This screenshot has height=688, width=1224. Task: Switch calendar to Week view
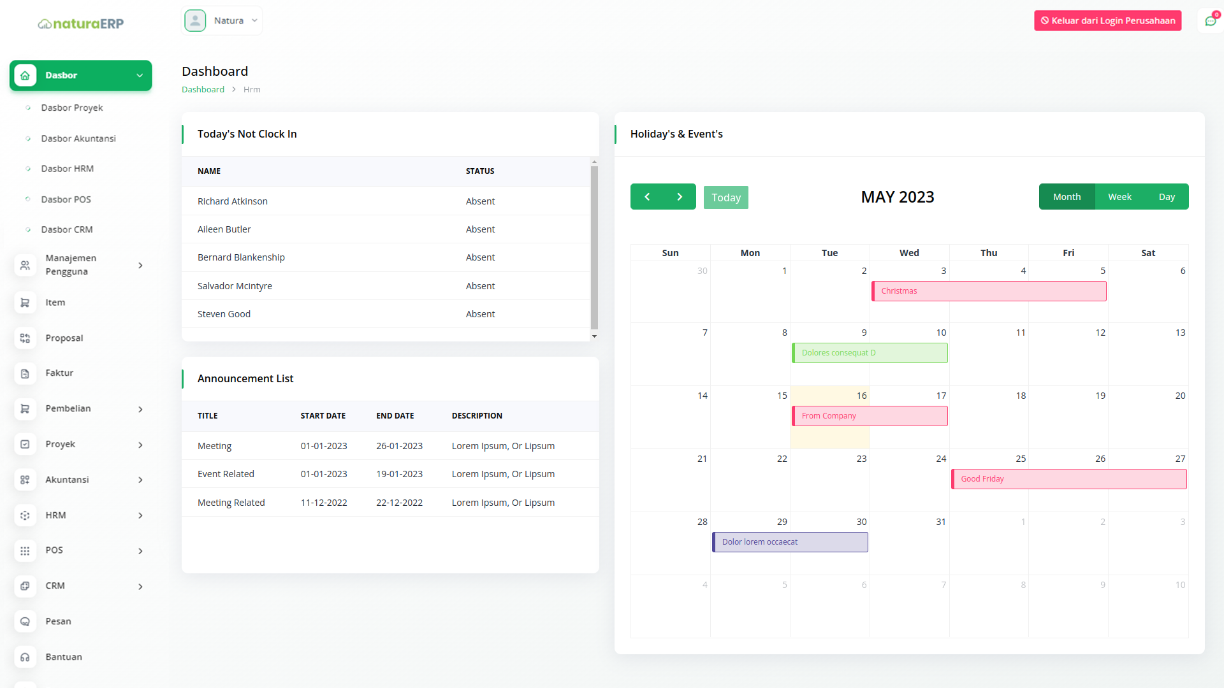tap(1119, 197)
